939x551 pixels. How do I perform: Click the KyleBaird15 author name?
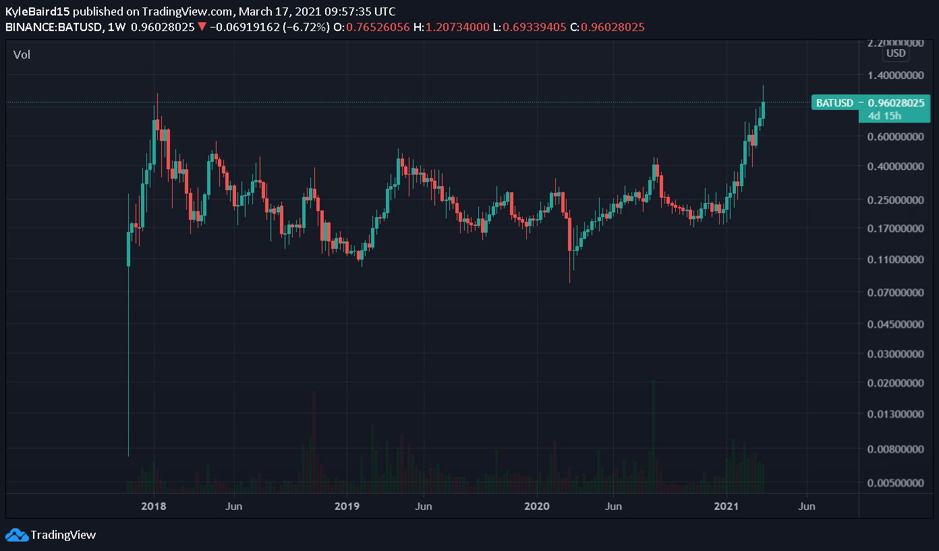click(x=37, y=11)
